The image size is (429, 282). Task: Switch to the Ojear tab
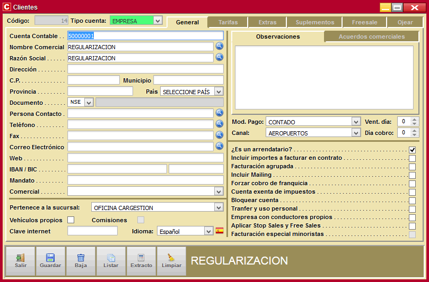click(405, 22)
